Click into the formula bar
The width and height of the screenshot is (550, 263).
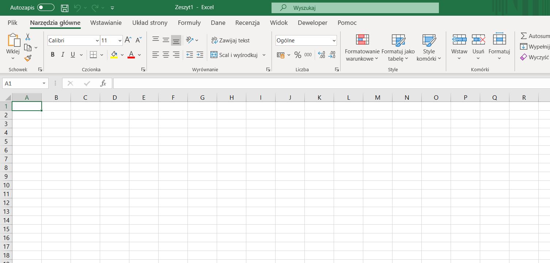point(331,84)
